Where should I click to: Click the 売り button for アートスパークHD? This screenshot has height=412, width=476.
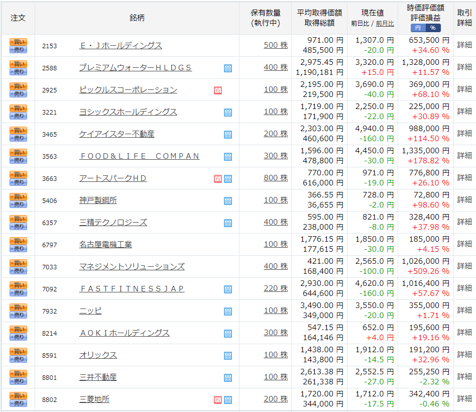tap(18, 182)
